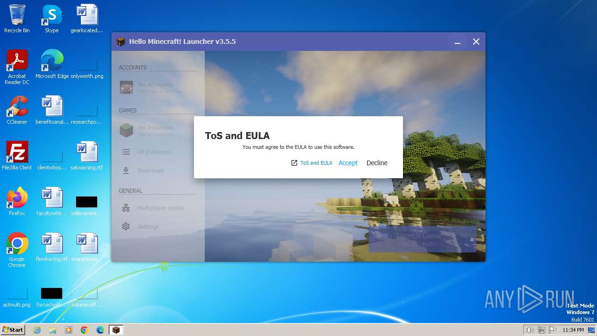Open Internet Explorer from the taskbar
Viewport: 597px width, 336px height.
[x=37, y=330]
